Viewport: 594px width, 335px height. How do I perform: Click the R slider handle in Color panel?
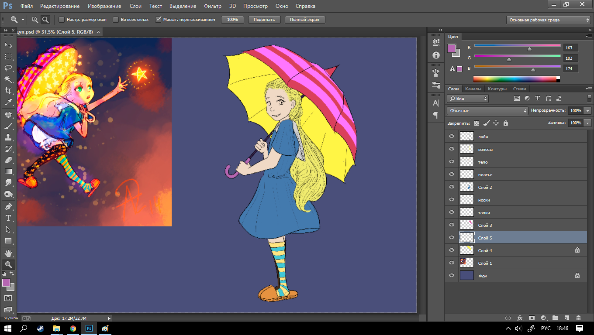530,49
